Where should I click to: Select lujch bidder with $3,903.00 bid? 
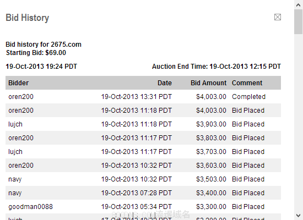click(x=15, y=124)
